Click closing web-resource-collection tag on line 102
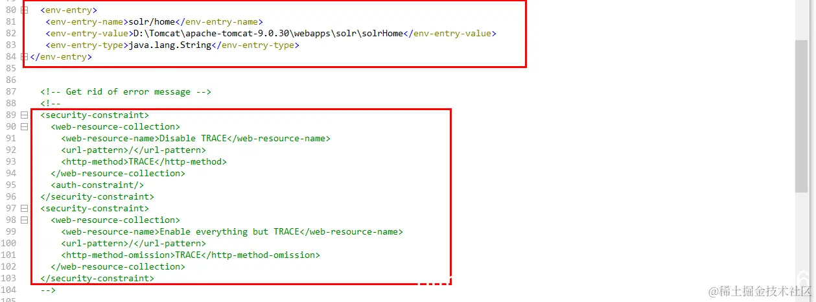Screen dimensions: 816x302 pos(118,267)
